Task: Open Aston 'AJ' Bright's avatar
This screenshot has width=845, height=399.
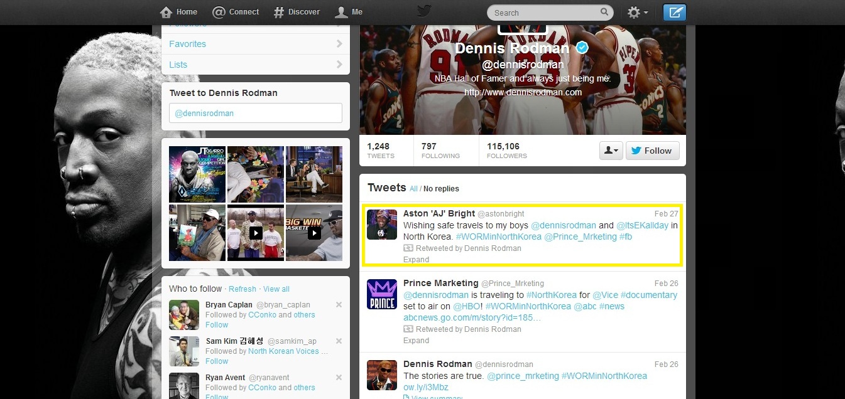Action: [382, 225]
